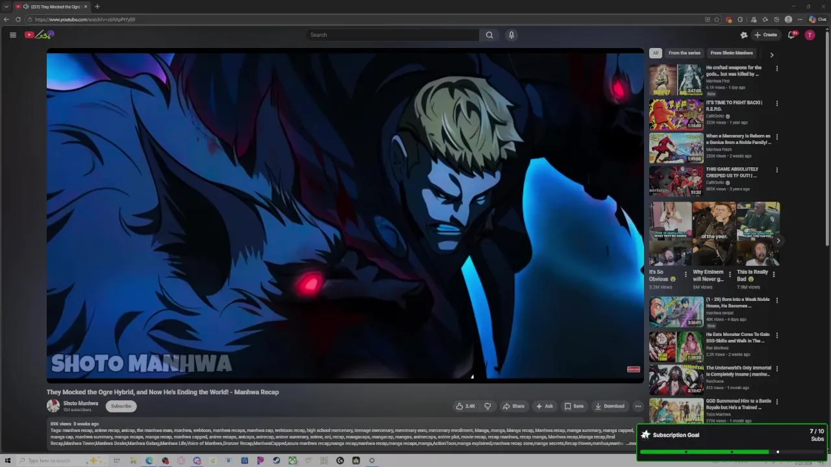831x467 pixels.
Task: Open 'It's So Obvious' Short
Action: tap(670, 233)
